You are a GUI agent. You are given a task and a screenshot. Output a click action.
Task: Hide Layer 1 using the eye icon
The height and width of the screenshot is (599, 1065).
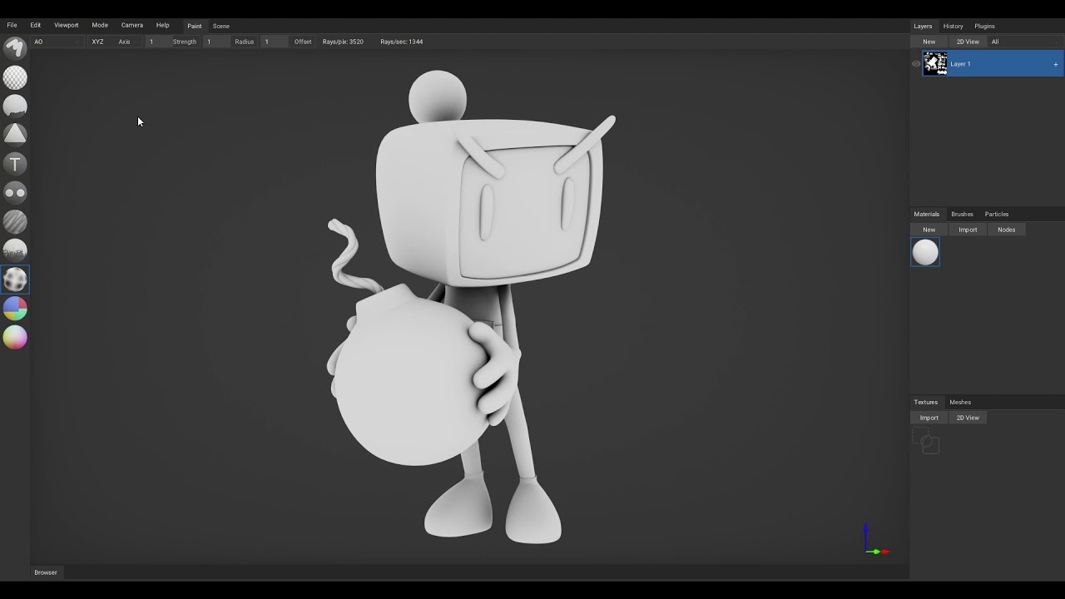point(916,64)
